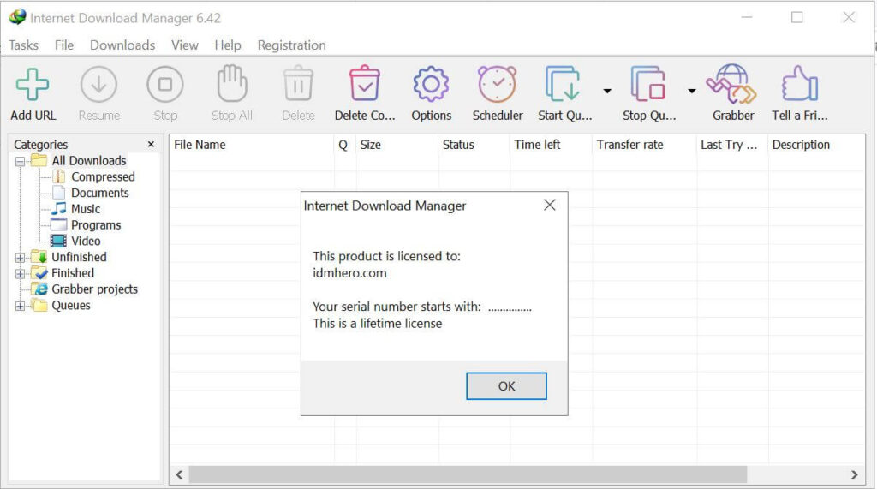Click 'This is a lifetime license' text
This screenshot has width=877, height=489.
(x=377, y=324)
